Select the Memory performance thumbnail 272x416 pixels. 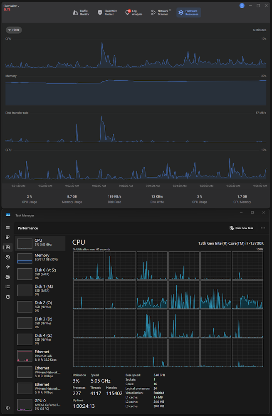pos(40,258)
